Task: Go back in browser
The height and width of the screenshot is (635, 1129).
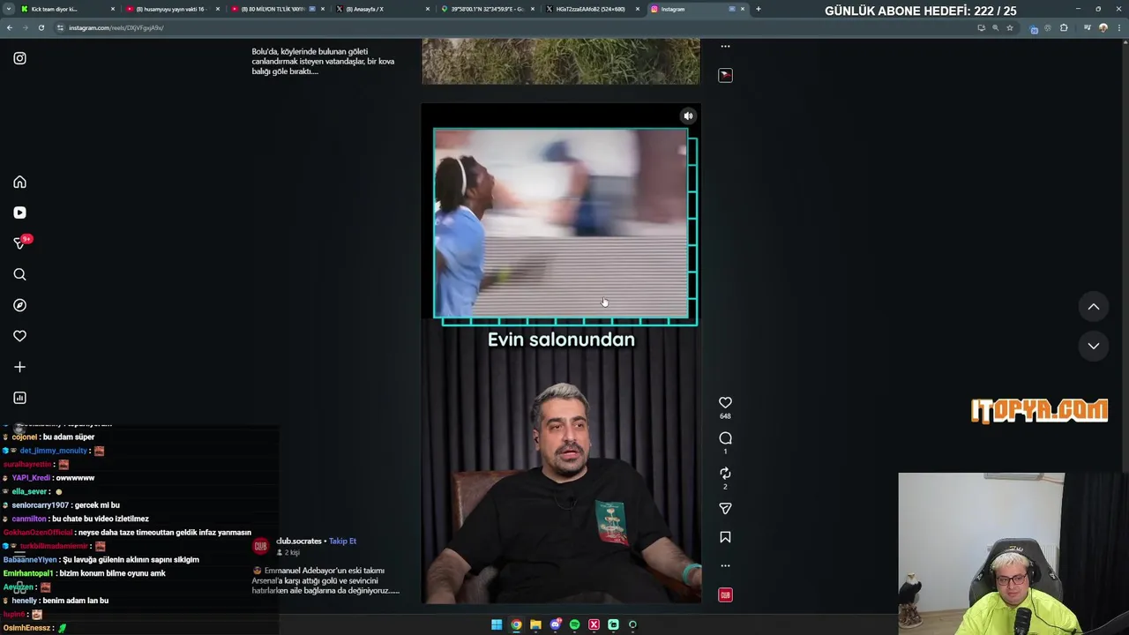Action: click(10, 27)
